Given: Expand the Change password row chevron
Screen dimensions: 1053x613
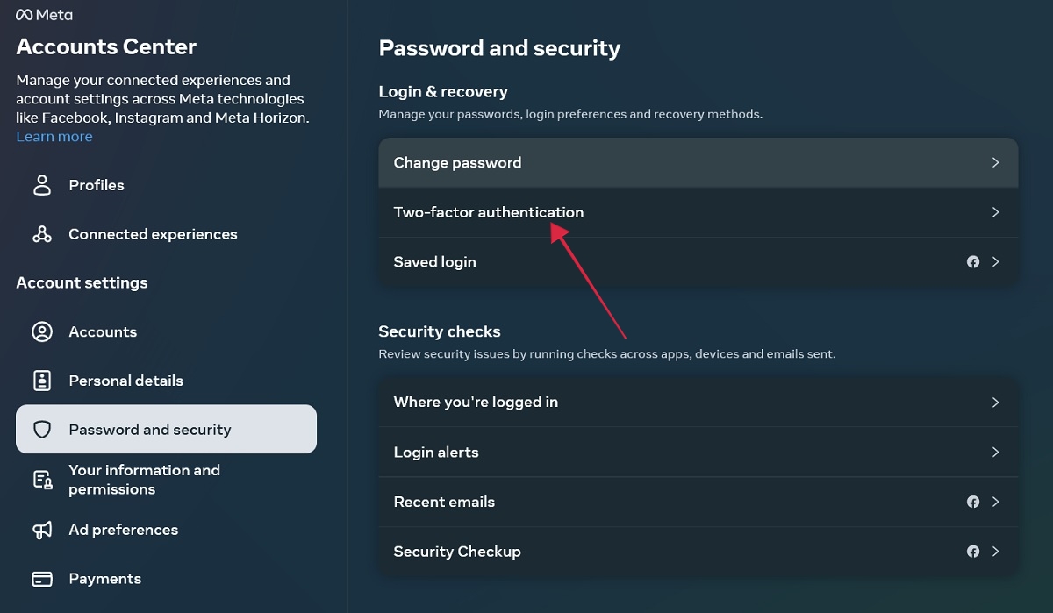Looking at the screenshot, I should [995, 162].
